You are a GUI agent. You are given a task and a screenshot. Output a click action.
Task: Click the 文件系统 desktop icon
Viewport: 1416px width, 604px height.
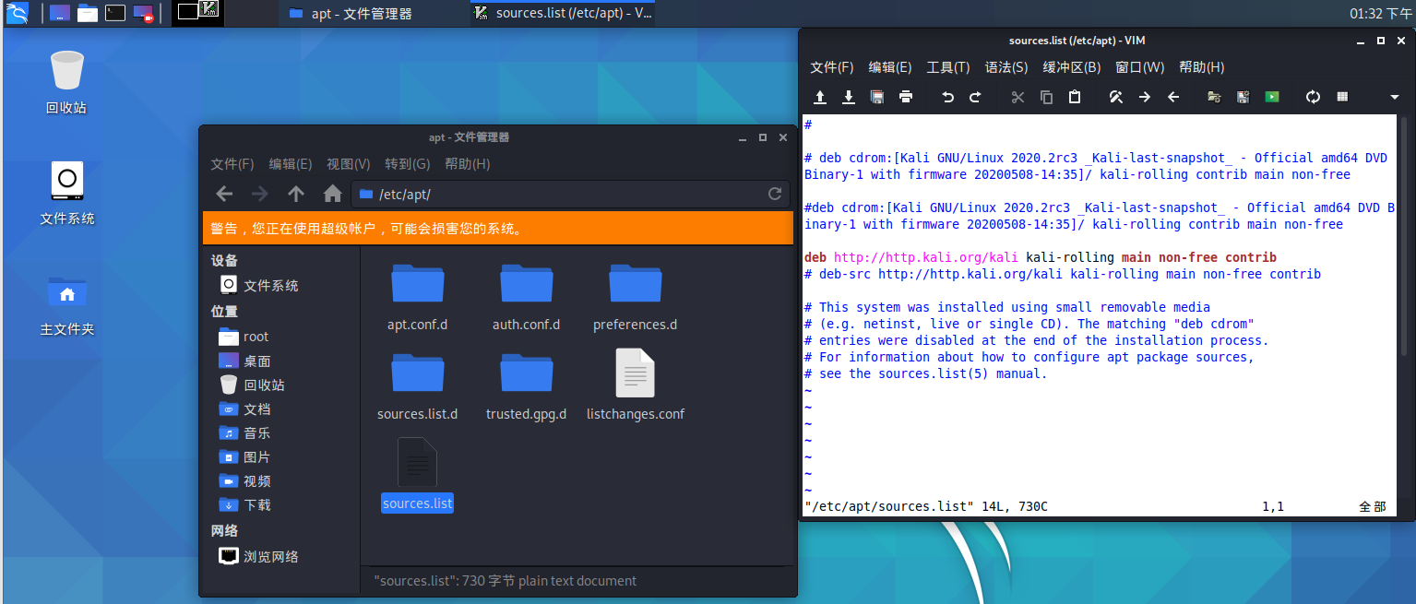click(66, 193)
